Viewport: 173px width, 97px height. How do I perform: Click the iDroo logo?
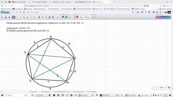tap(5, 12)
